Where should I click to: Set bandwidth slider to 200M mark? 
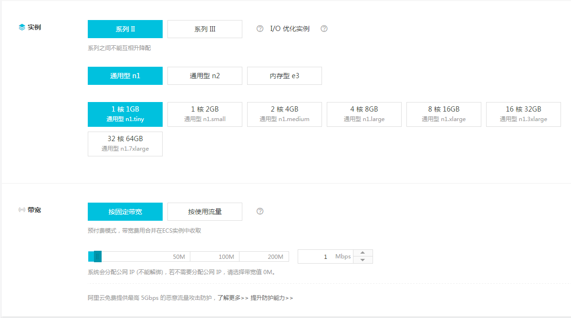click(275, 256)
